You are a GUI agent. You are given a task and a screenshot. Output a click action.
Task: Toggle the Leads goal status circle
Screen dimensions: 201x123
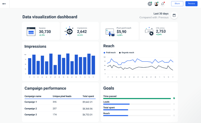click(x=174, y=104)
